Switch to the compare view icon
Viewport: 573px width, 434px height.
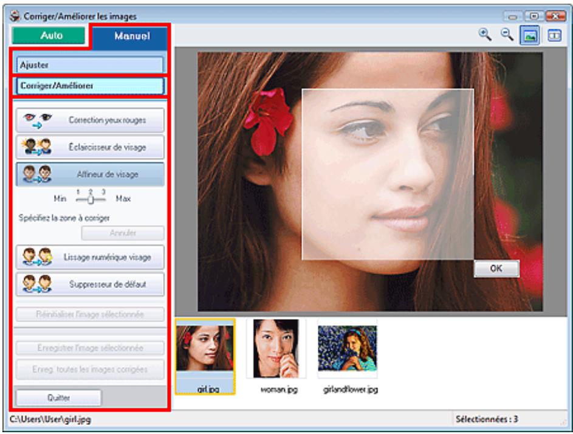(554, 35)
